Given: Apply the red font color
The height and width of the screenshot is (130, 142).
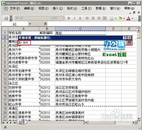Looking at the screenshot, I should [128, 18].
